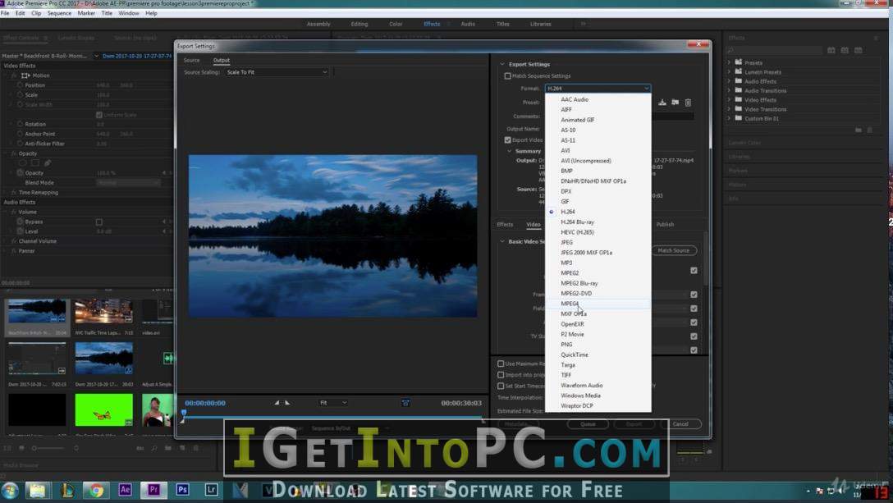Click the 00:00:00:00 current timecode field

click(x=205, y=404)
